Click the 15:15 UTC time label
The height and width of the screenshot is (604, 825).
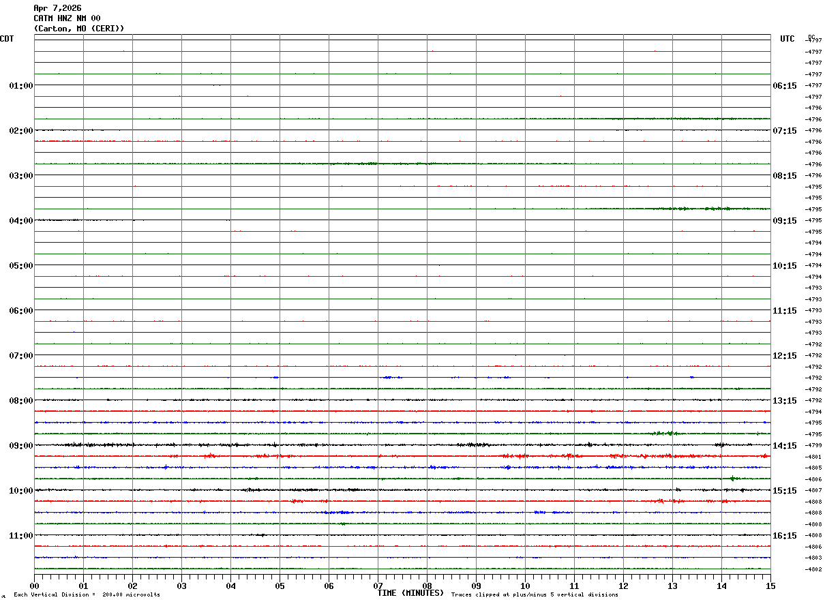[785, 491]
